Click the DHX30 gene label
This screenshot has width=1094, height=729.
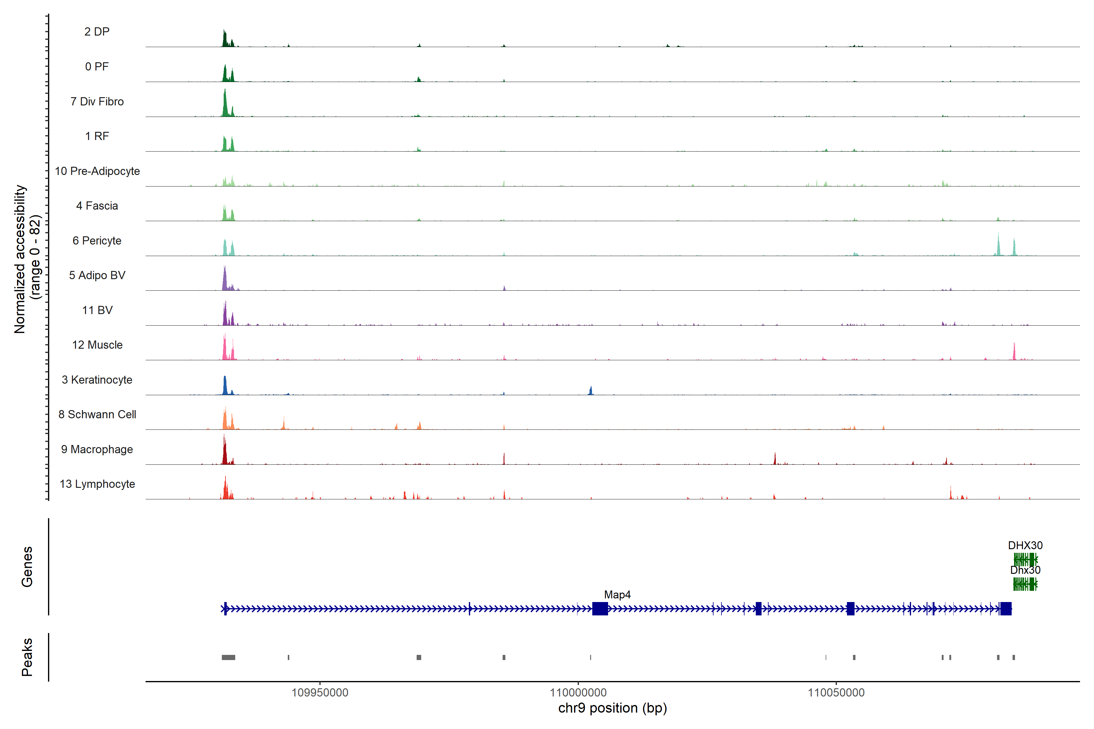[x=1025, y=545]
